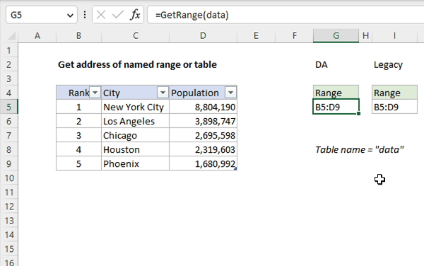Select cell containing Chicago
Viewport: 424px width, 266px height.
tap(135, 135)
